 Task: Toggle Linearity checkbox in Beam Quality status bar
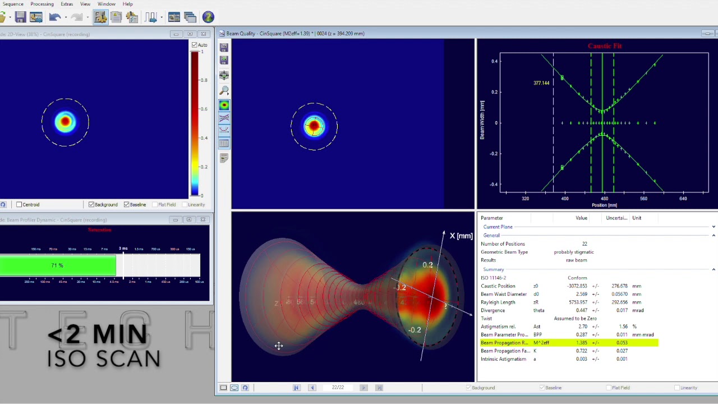click(677, 388)
